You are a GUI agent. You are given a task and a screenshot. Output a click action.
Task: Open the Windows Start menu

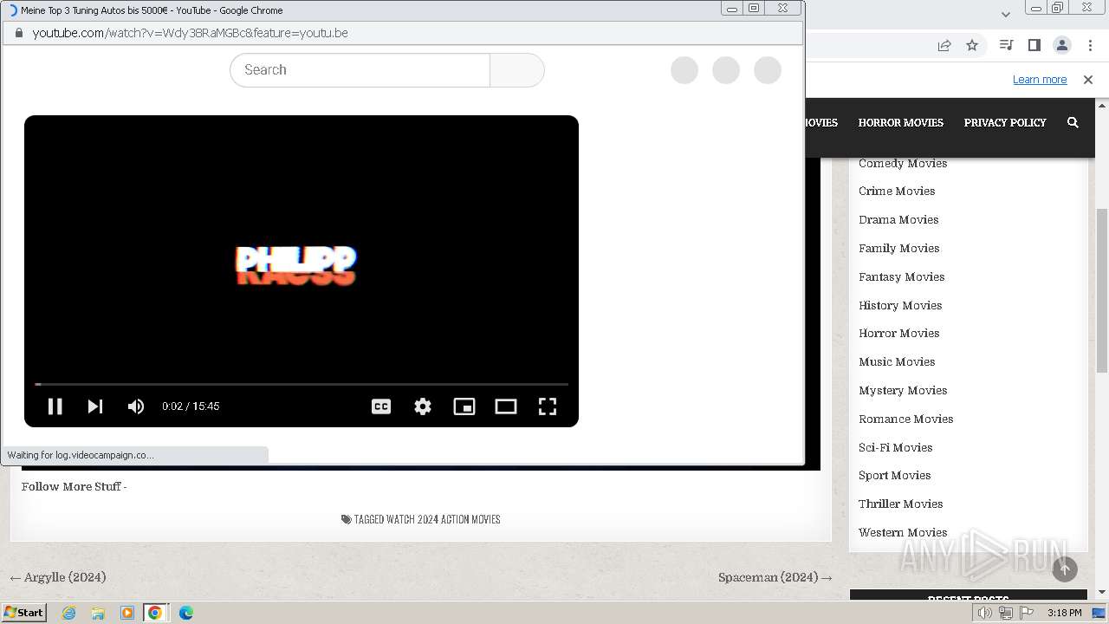click(x=23, y=613)
